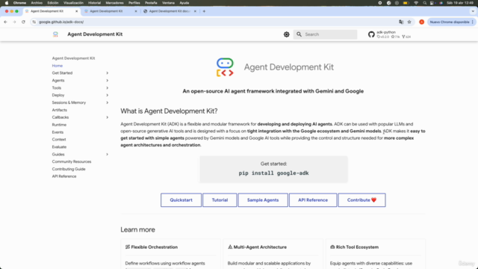Close the first Agent Development Kit tab
The width and height of the screenshot is (478, 269).
76,11
